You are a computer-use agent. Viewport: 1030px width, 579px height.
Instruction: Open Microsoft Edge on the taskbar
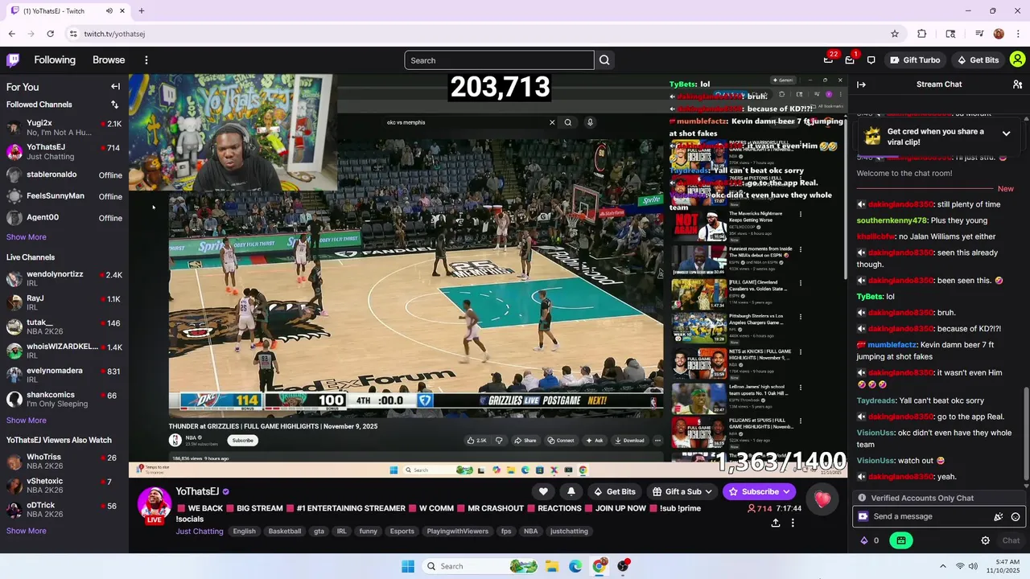tap(575, 566)
